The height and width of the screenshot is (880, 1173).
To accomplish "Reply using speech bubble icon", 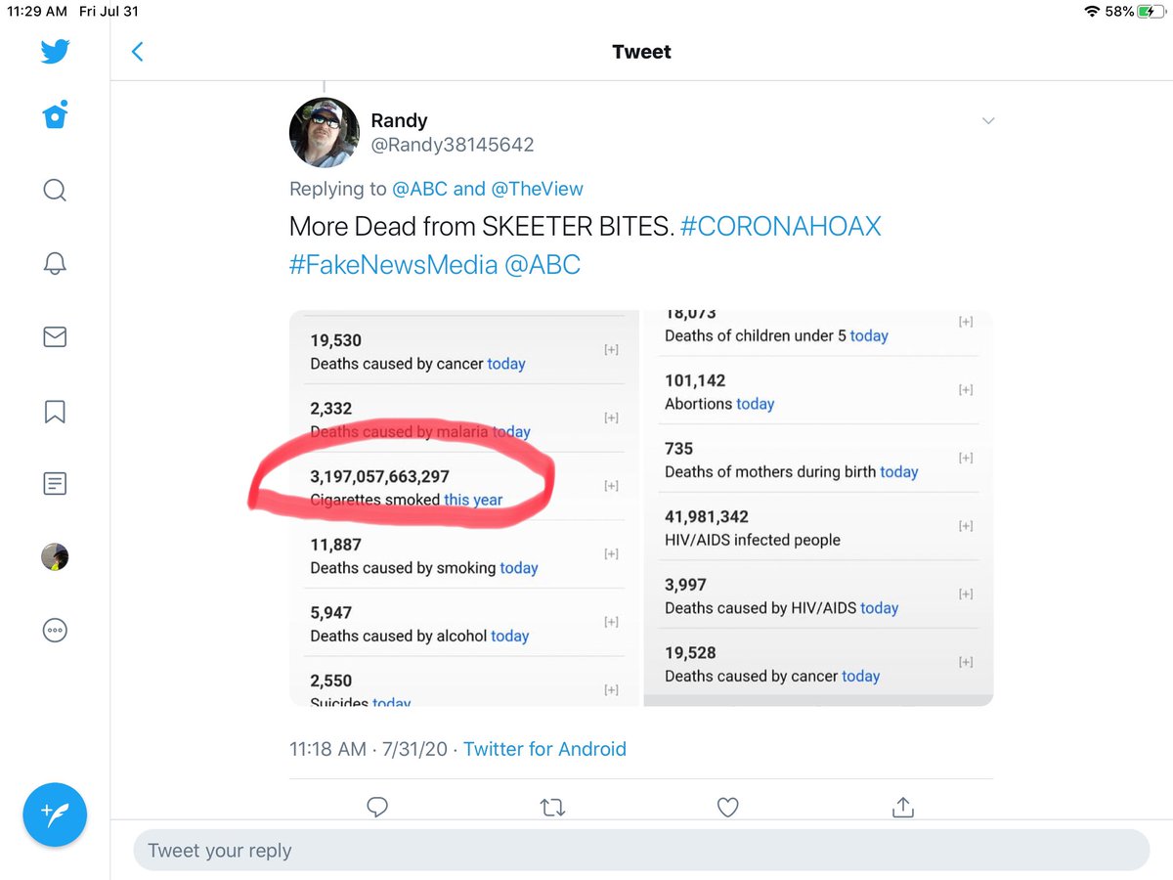I will click(x=377, y=807).
